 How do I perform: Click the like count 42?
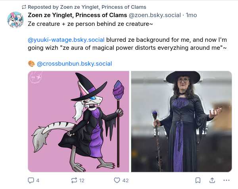pyautogui.click(x=125, y=180)
